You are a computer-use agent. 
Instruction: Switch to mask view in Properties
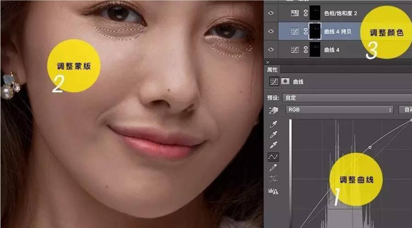[285, 81]
